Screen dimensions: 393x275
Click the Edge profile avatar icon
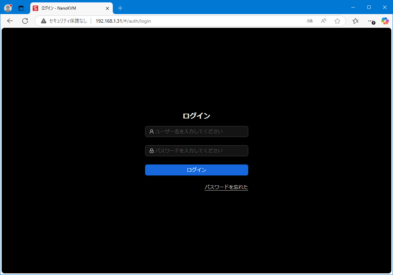8,8
